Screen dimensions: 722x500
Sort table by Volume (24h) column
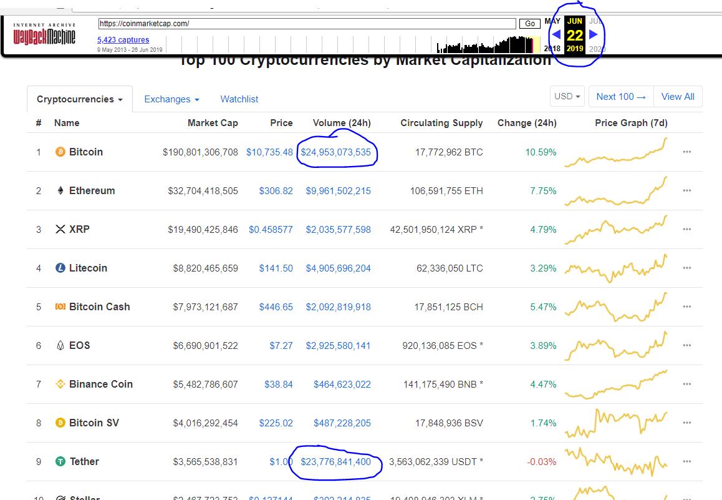(342, 123)
